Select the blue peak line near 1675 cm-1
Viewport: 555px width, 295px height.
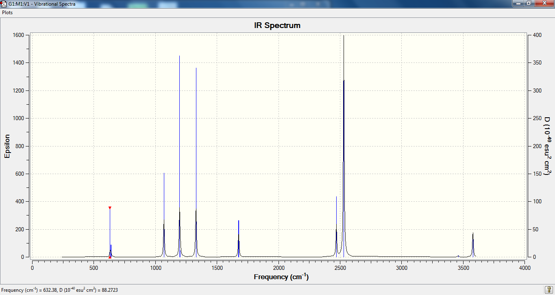[239, 239]
